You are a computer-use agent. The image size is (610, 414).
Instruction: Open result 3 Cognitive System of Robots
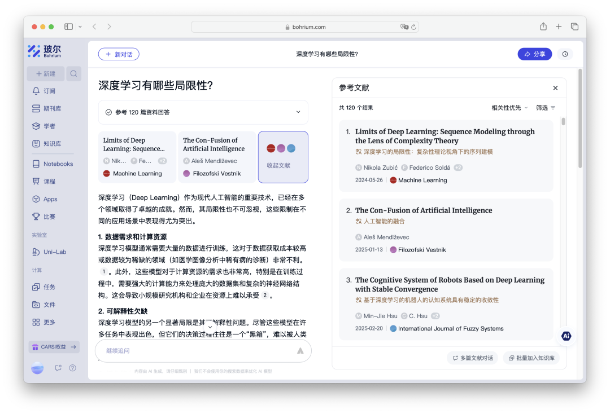pos(450,284)
